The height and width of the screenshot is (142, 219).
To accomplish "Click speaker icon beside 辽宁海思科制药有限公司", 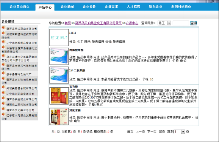I will pyautogui.click(x=3, y=42).
